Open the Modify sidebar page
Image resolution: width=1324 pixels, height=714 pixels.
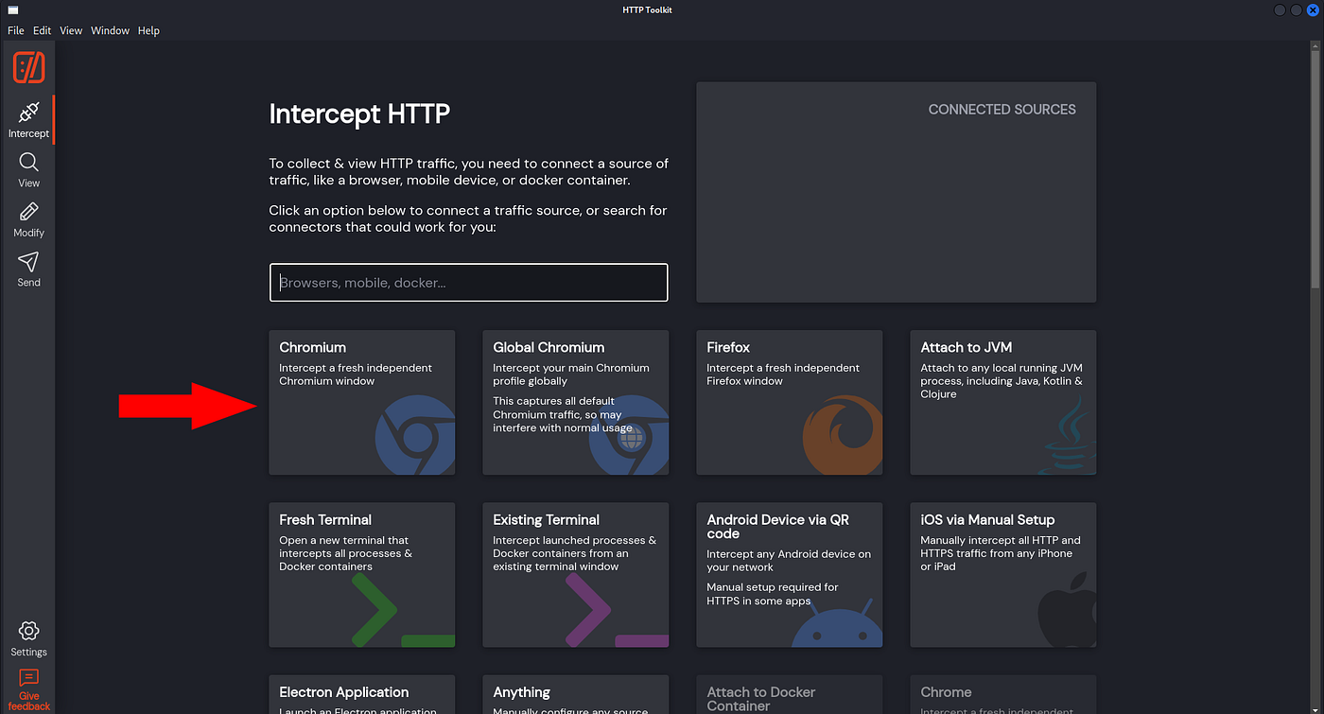tap(28, 219)
